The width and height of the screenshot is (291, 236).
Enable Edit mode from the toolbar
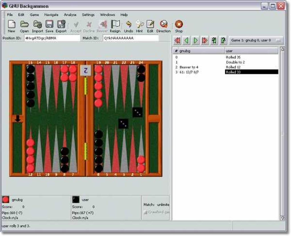click(150, 25)
